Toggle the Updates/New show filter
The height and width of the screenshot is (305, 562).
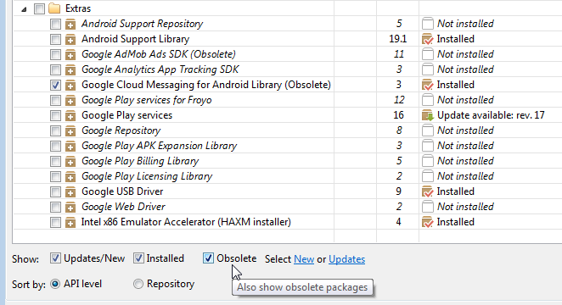55,258
